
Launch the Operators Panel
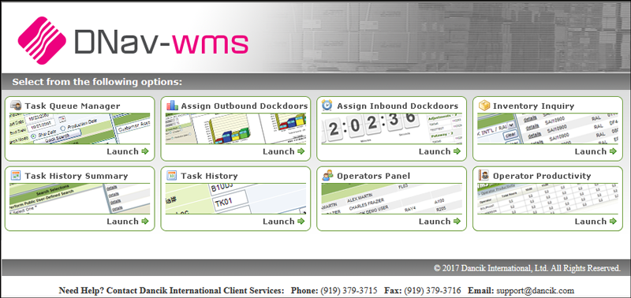[x=439, y=222]
